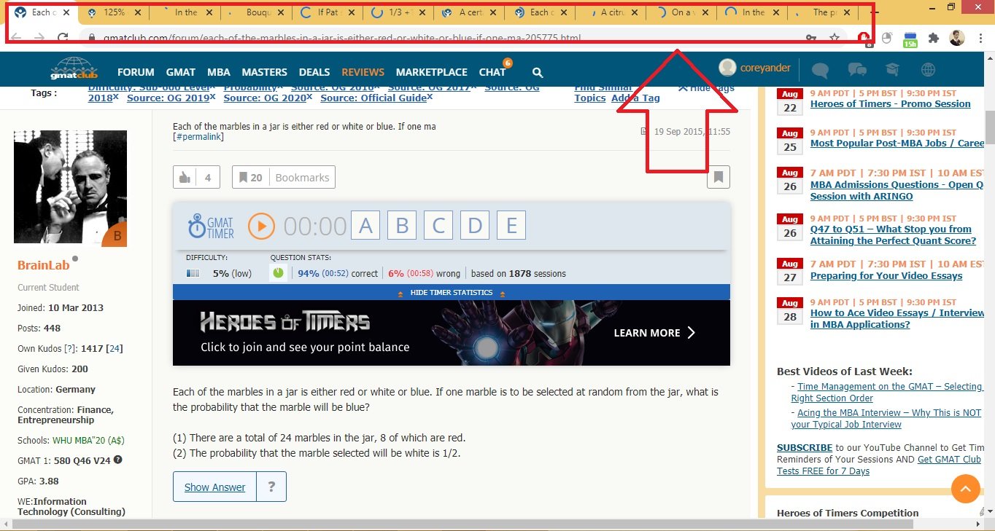Expand the Show Answer spoiler
The image size is (995, 531).
click(x=214, y=487)
